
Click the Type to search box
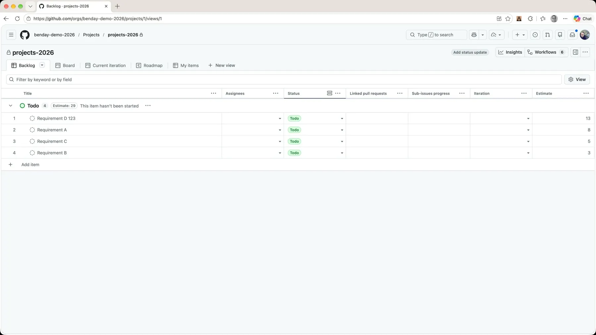(436, 35)
